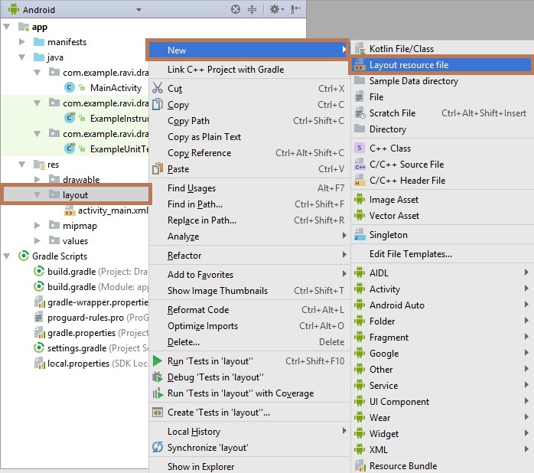Select Link C++ Project with Gradle
534x473 pixels.
click(249, 69)
